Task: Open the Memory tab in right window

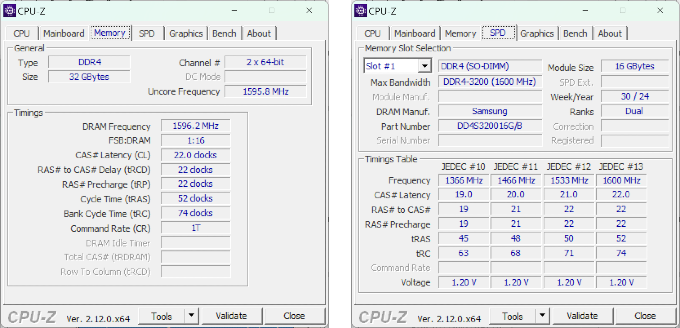Action: [x=460, y=34]
